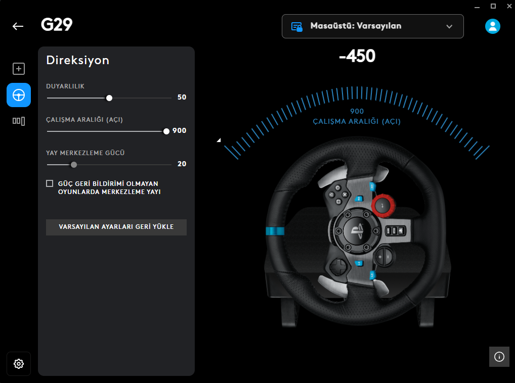This screenshot has width=515, height=383.
Task: Select the steering wheel sidebar icon
Action: coord(19,95)
